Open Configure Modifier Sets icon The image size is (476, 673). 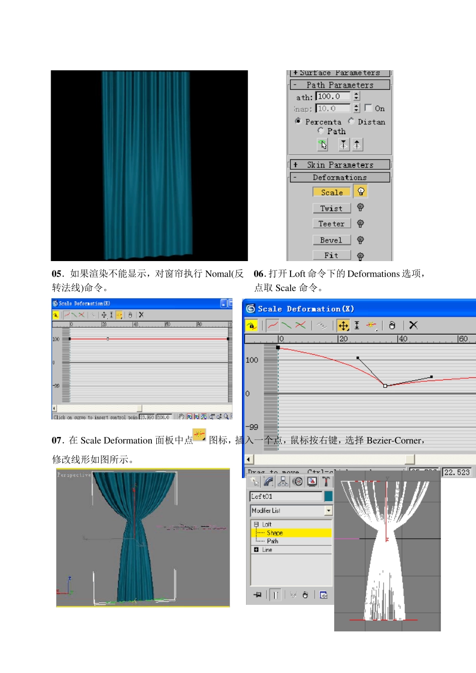pos(324,595)
